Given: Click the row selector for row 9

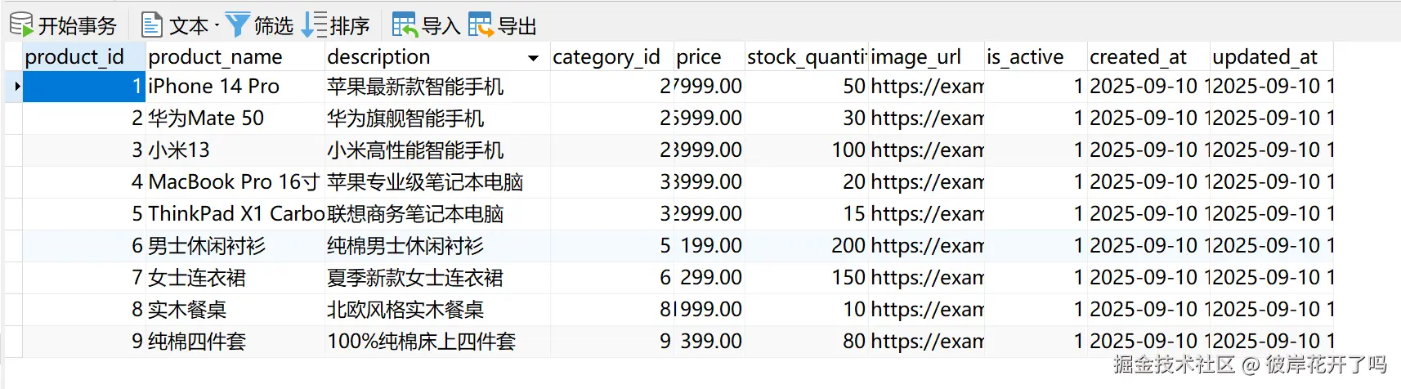Looking at the screenshot, I should click(x=13, y=342).
